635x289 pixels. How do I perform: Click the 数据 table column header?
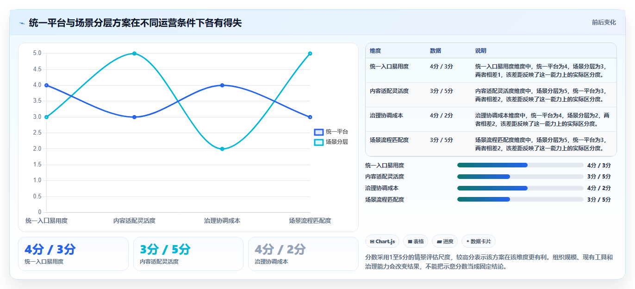(x=436, y=51)
